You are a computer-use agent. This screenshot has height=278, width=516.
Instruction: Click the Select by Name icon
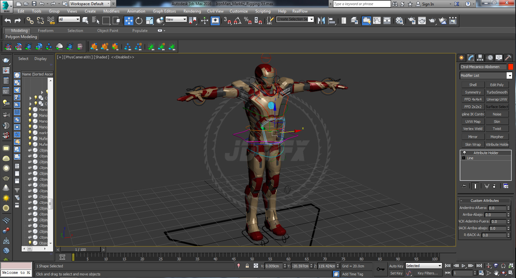click(x=96, y=21)
